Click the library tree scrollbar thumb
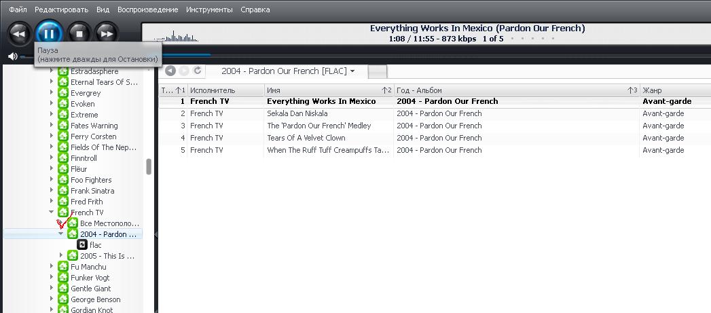This screenshot has width=711, height=313. click(x=148, y=166)
